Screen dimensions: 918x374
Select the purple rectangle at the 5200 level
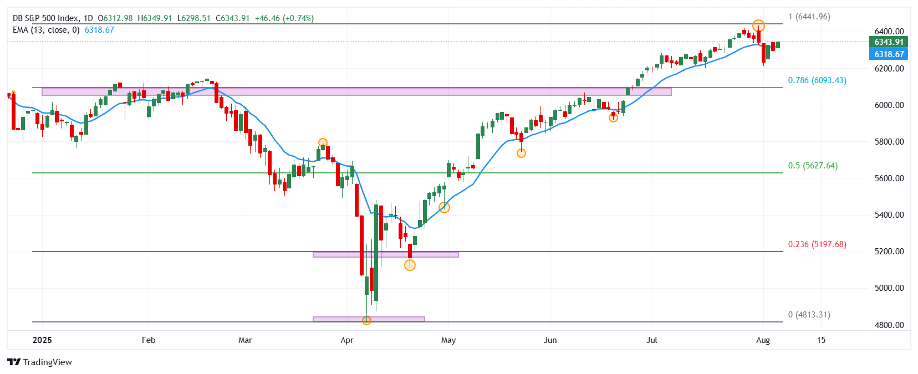(x=385, y=255)
